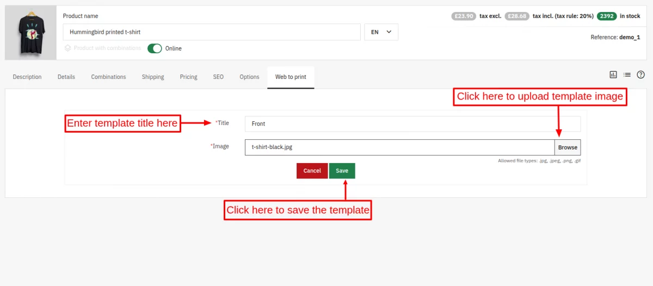Screen dimensions: 653x286
Task: Cancel the template with red Cancel button
Action: pos(312,171)
